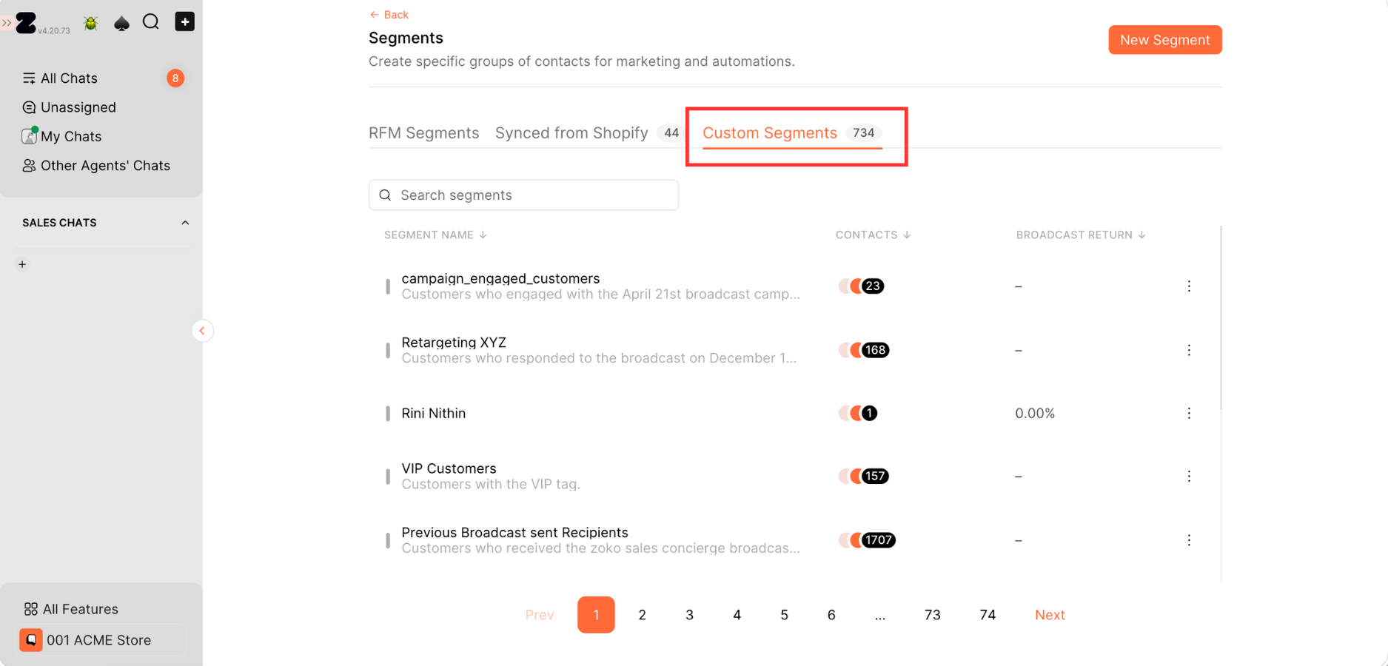1388x666 pixels.
Task: Jump to page 74
Action: [x=988, y=615]
